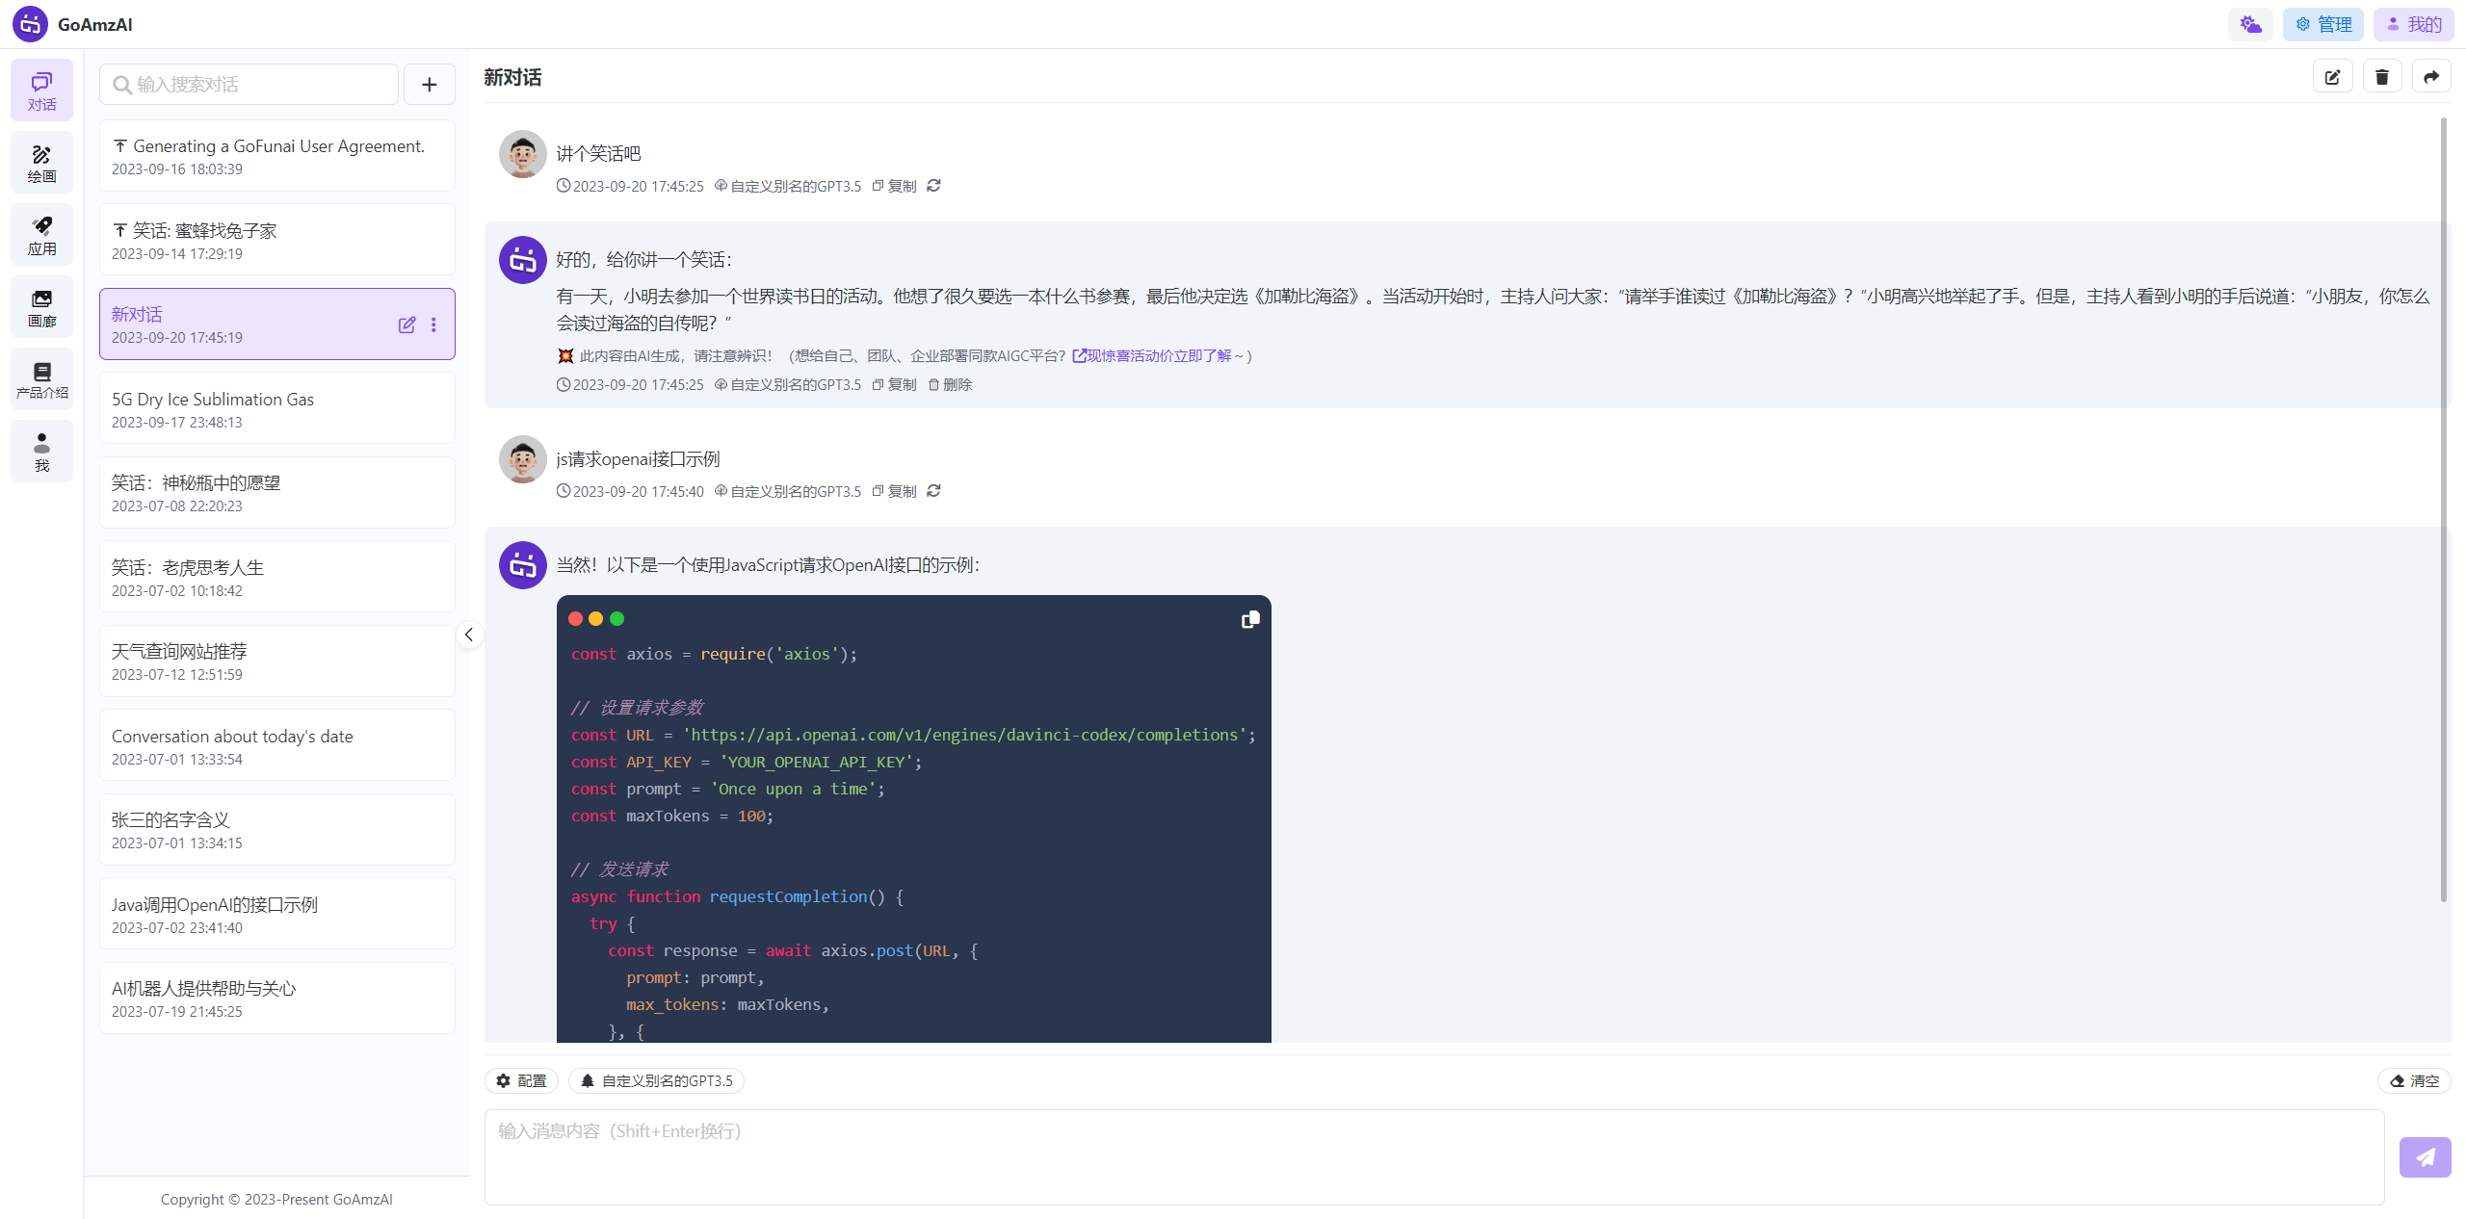2466x1219 pixels.
Task: Click the trash icon in conversation header
Action: [x=2381, y=77]
